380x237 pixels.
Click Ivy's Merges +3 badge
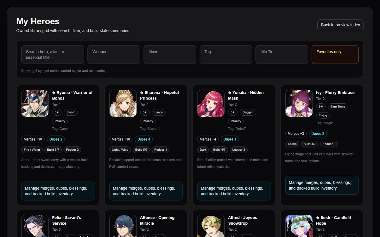point(296,134)
